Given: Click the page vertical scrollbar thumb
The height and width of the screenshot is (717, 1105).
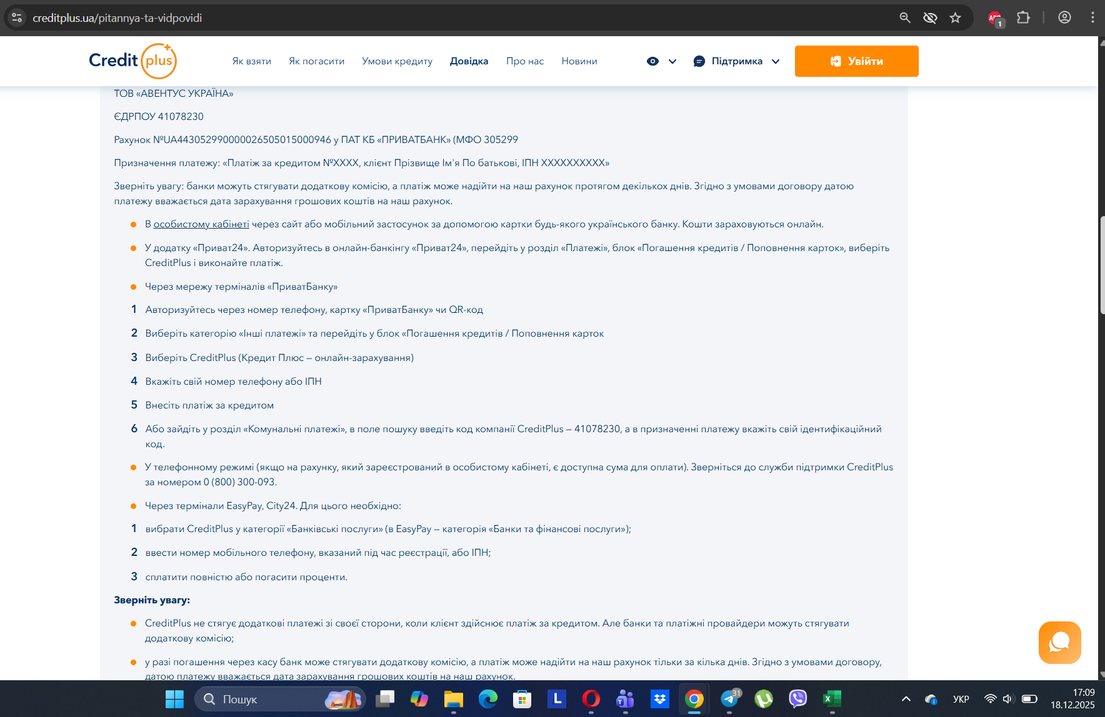Looking at the screenshot, I should [x=1102, y=265].
